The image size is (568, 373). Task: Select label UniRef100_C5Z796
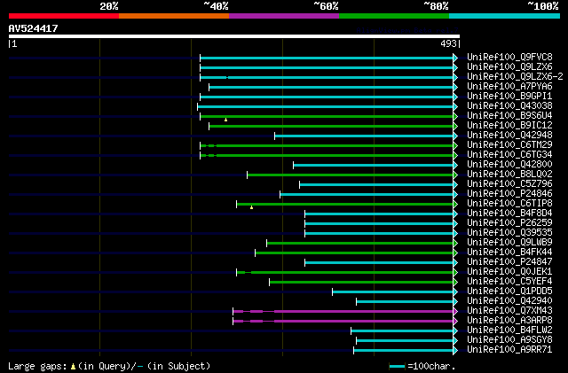[x=509, y=183]
